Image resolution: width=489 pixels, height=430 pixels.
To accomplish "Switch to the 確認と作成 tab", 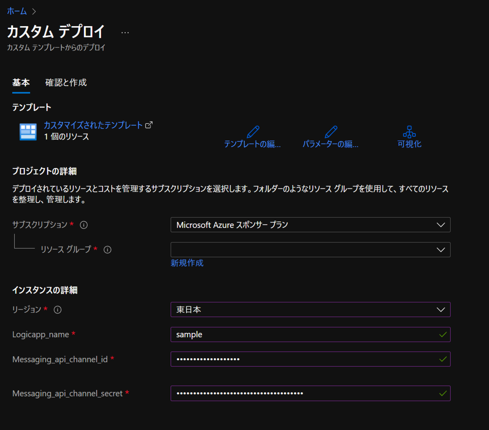I will tap(65, 83).
